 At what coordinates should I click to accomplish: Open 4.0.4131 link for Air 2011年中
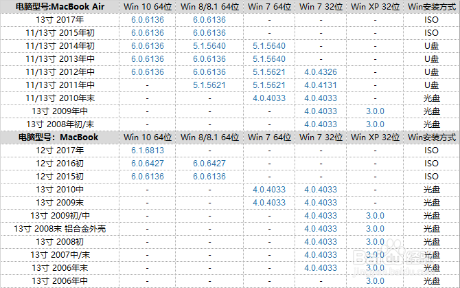pos(321,85)
